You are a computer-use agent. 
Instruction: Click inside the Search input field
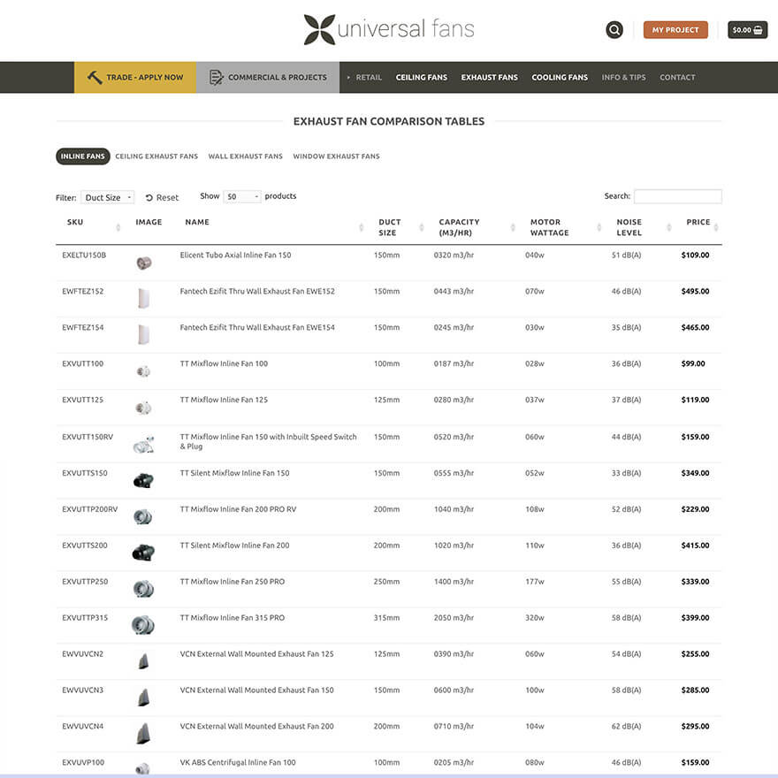click(677, 196)
